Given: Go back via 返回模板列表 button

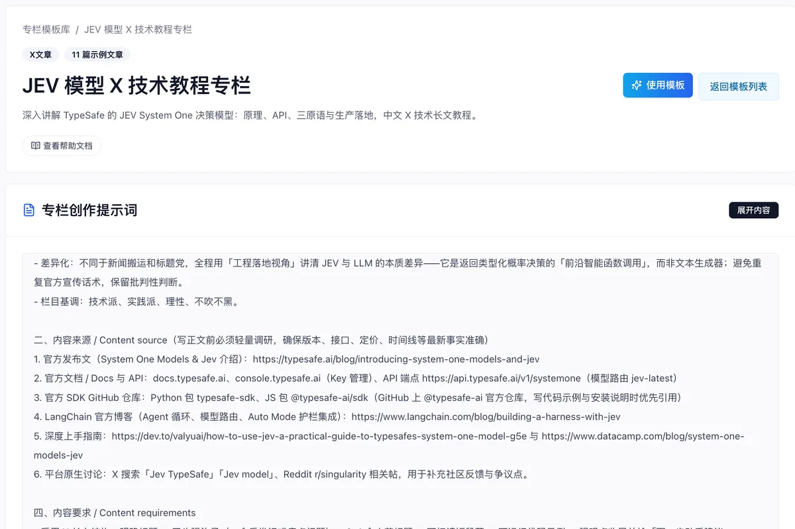Looking at the screenshot, I should click(738, 86).
